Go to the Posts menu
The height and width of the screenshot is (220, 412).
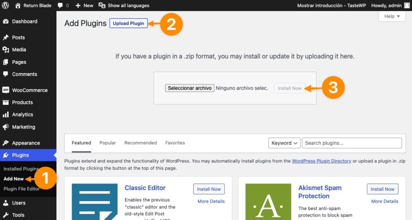(x=19, y=37)
